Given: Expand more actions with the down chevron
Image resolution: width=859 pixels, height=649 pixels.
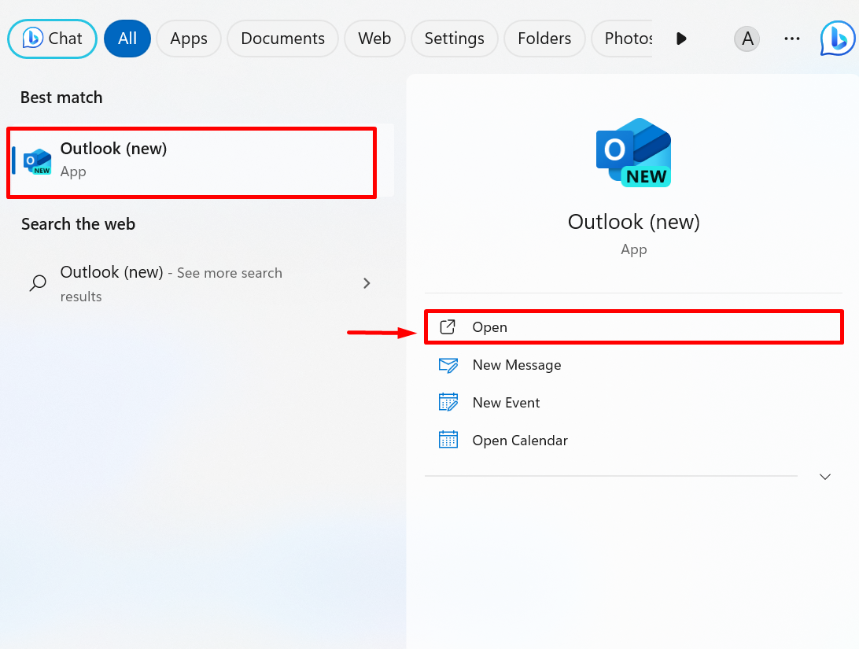Looking at the screenshot, I should pyautogui.click(x=825, y=477).
